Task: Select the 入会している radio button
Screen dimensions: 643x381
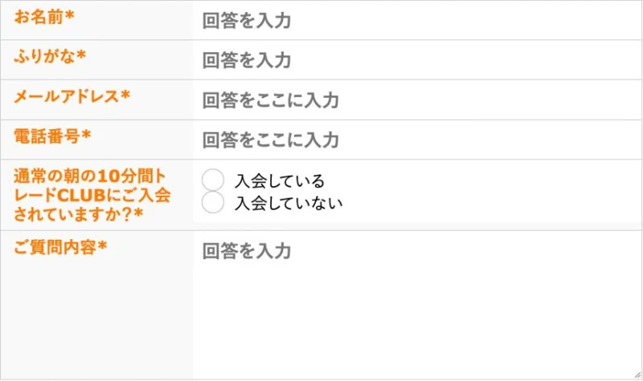Action: [x=213, y=180]
